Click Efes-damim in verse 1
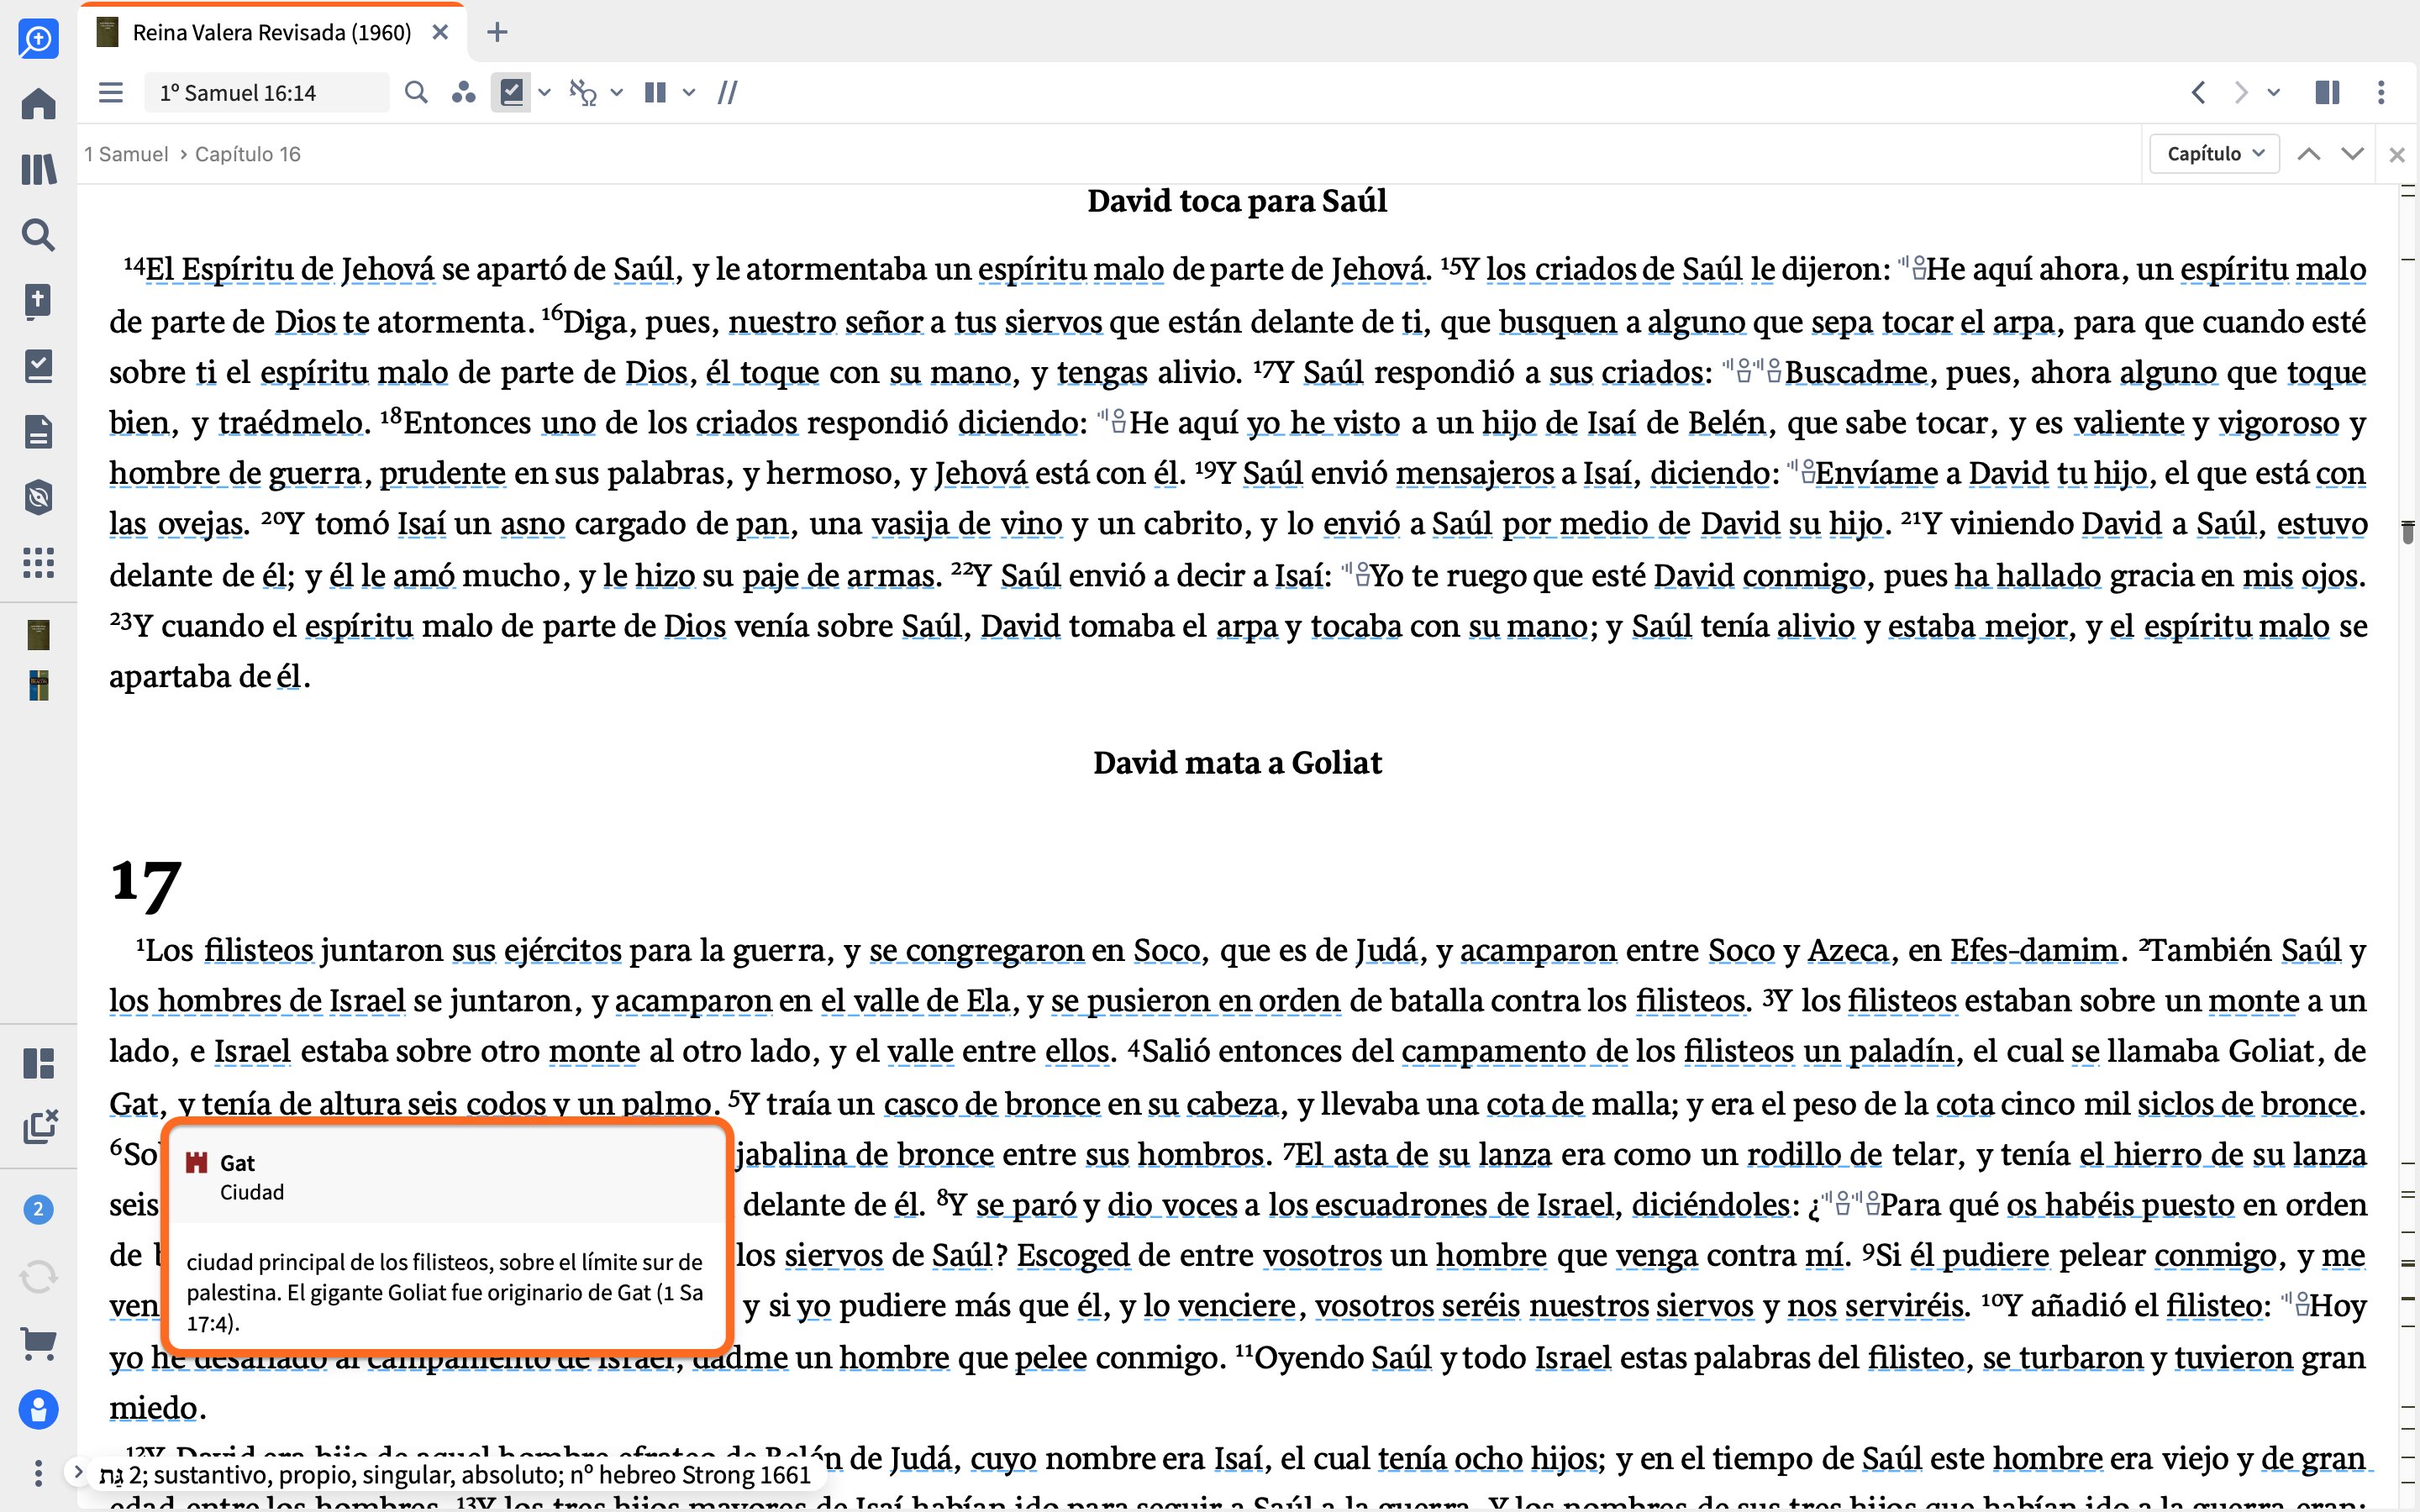 click(x=2034, y=950)
